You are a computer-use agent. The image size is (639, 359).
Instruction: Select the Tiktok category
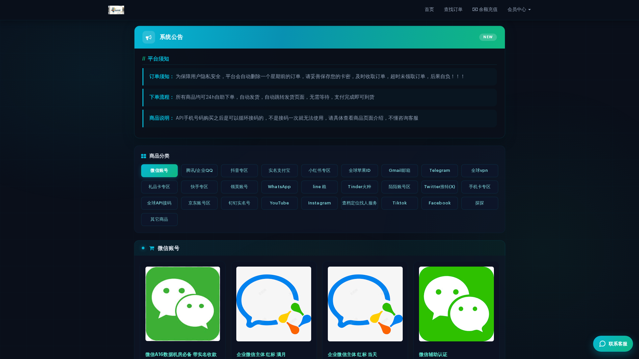point(400,203)
